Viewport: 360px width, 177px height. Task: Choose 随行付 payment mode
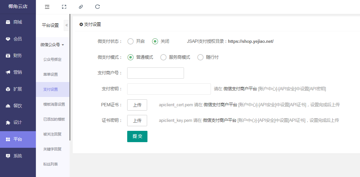click(x=201, y=57)
